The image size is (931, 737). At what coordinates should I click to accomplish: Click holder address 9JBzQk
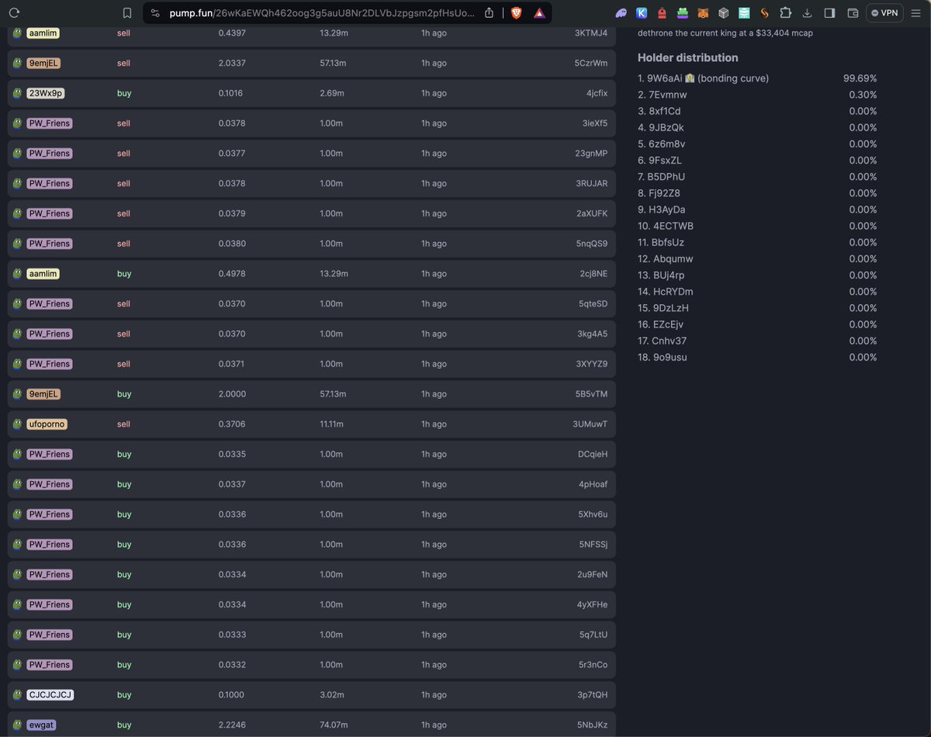(x=666, y=127)
